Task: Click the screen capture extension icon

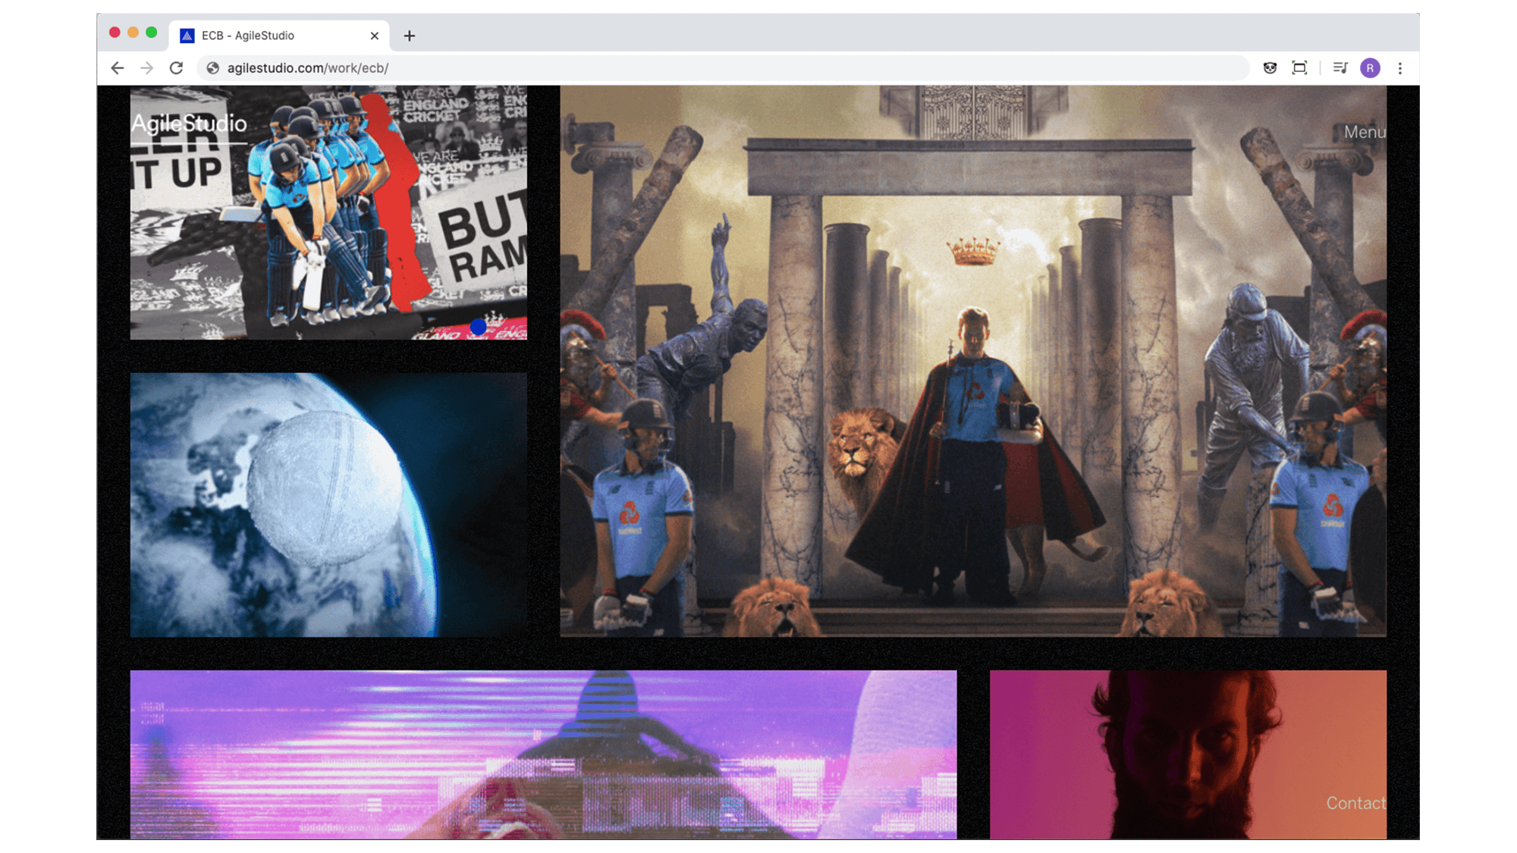Action: pos(1299,68)
